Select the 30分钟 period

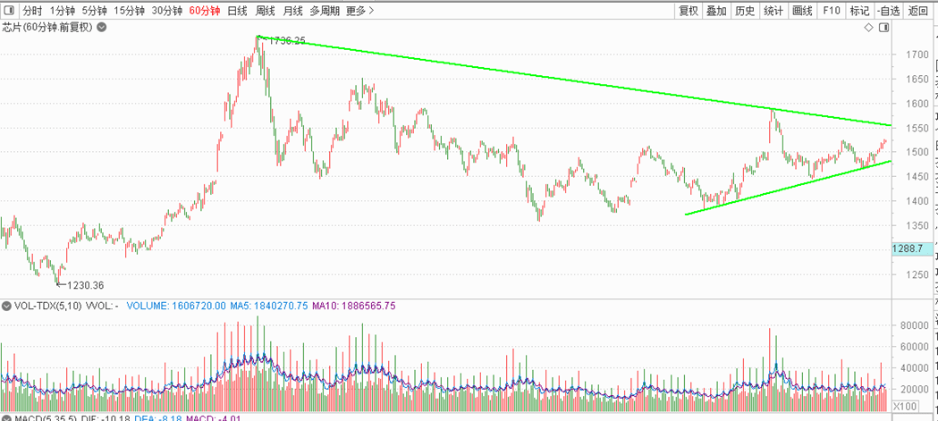click(x=167, y=10)
